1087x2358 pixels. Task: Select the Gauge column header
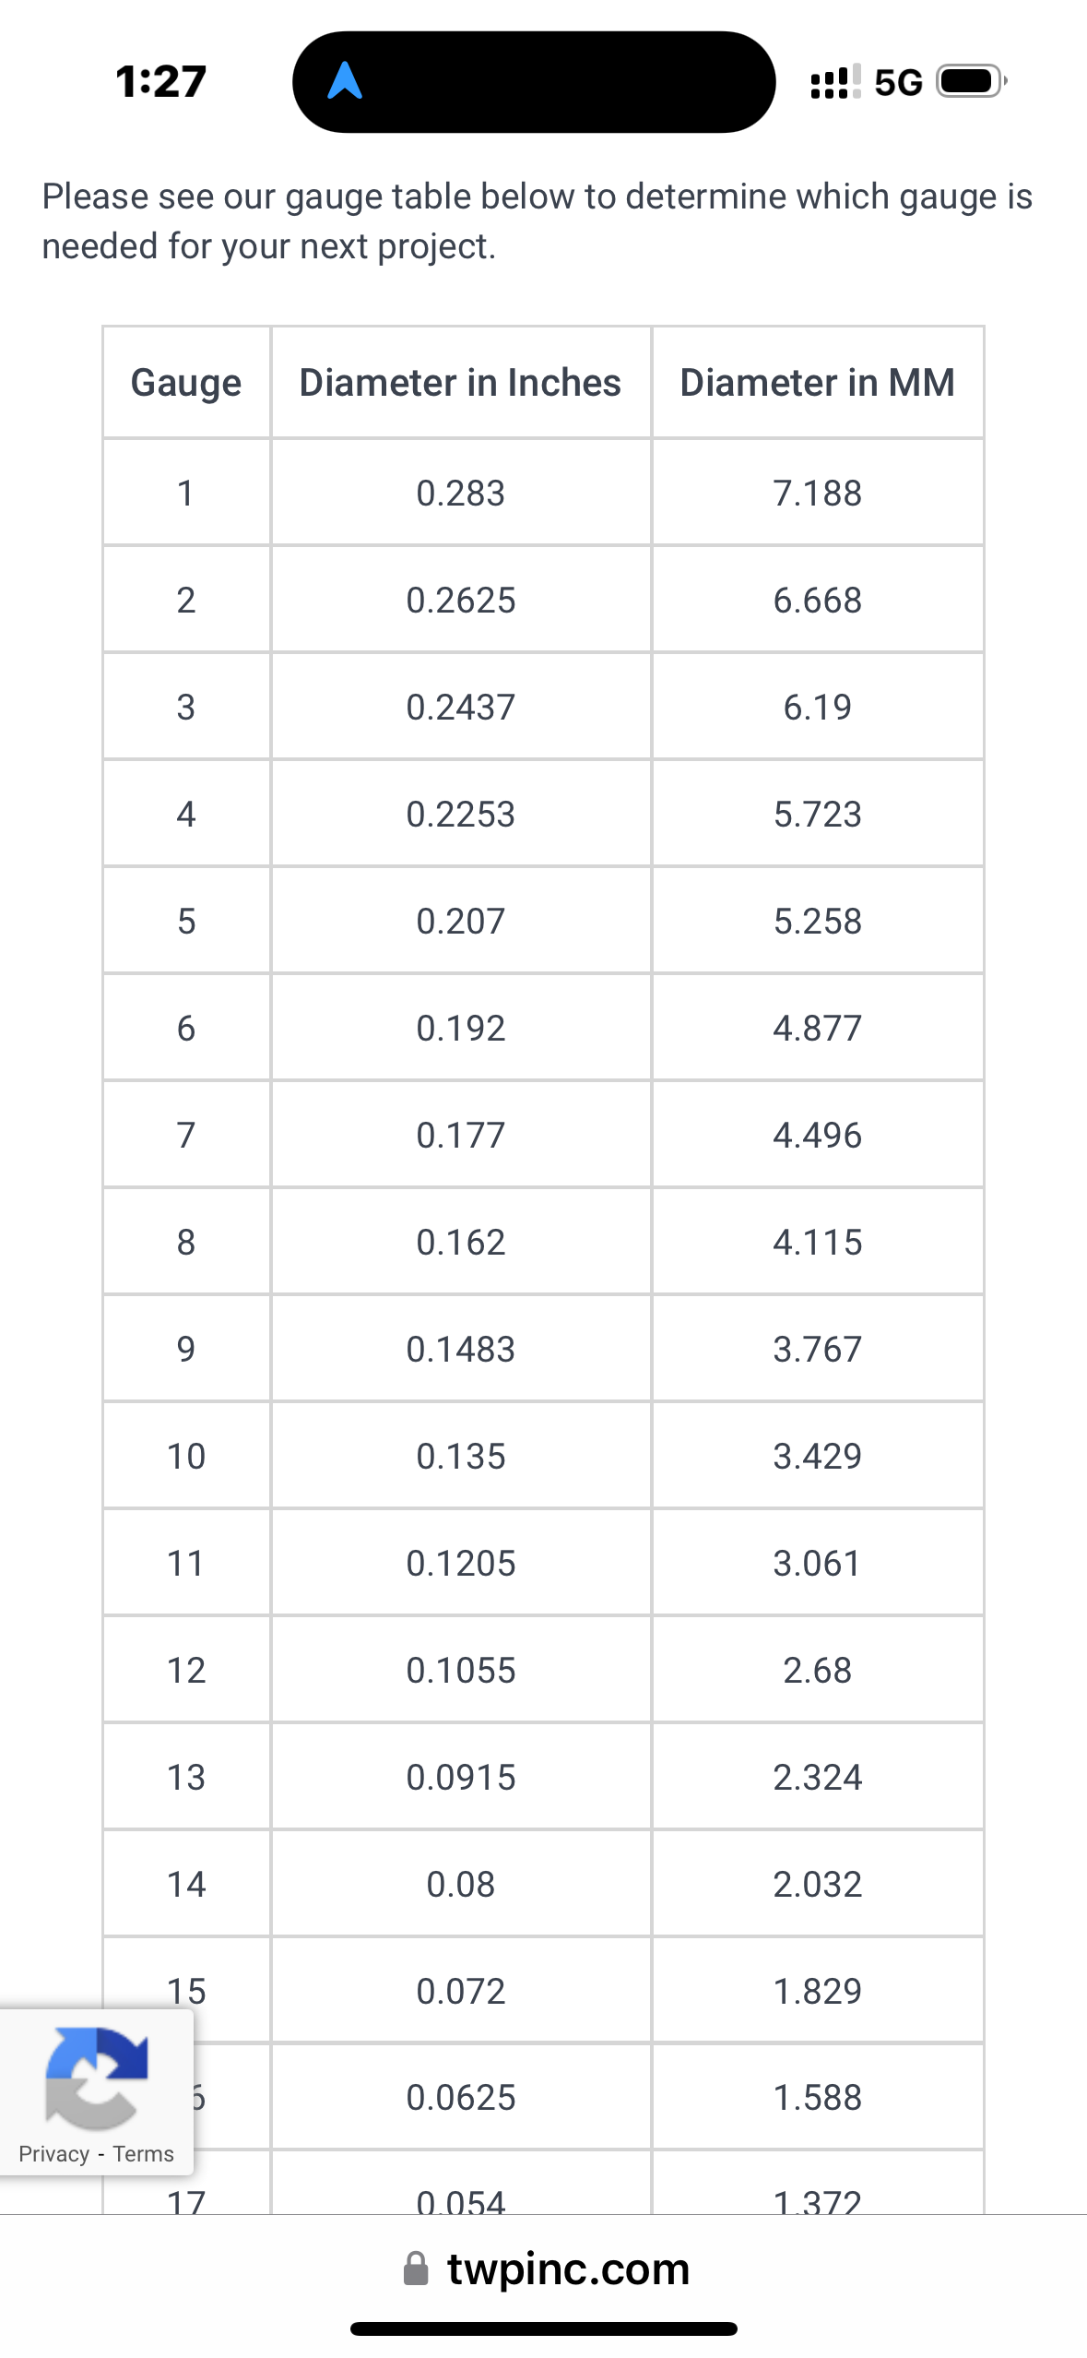click(186, 383)
